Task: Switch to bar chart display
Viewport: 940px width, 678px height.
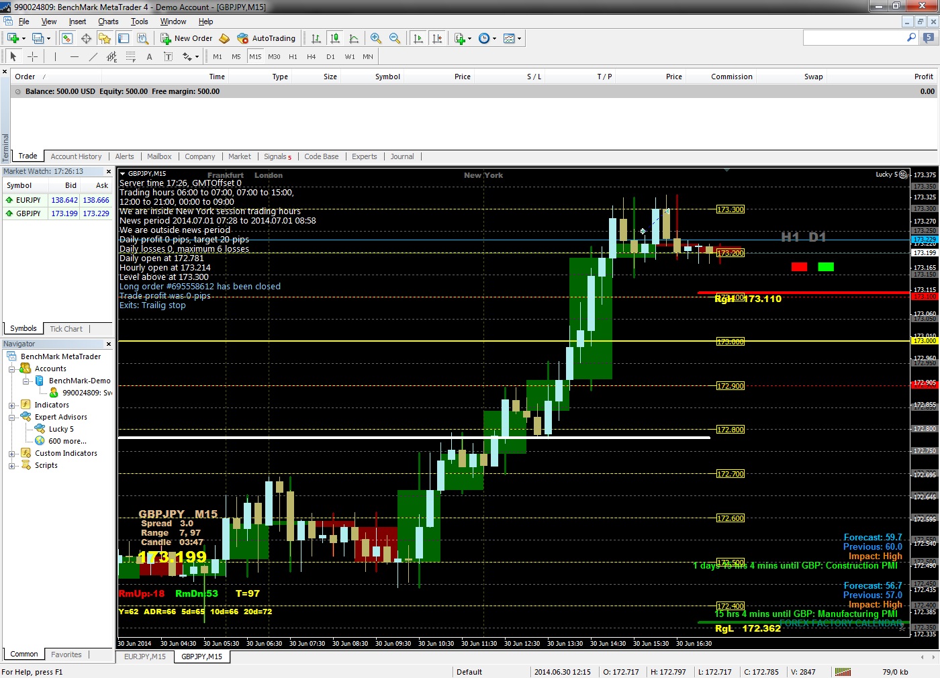Action: point(316,38)
